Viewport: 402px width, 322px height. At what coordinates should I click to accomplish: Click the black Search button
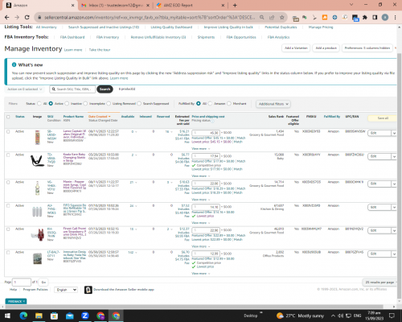click(105, 89)
